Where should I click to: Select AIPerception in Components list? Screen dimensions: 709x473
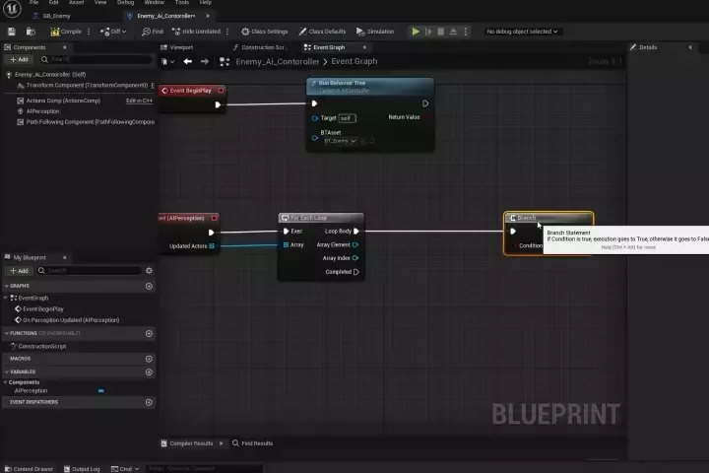pyautogui.click(x=42, y=111)
